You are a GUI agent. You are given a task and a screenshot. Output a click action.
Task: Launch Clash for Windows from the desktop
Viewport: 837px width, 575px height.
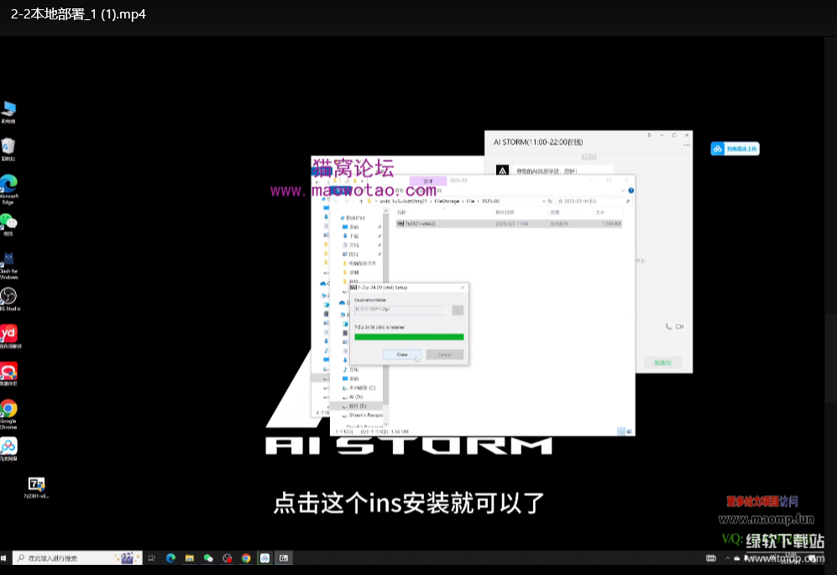[8, 266]
